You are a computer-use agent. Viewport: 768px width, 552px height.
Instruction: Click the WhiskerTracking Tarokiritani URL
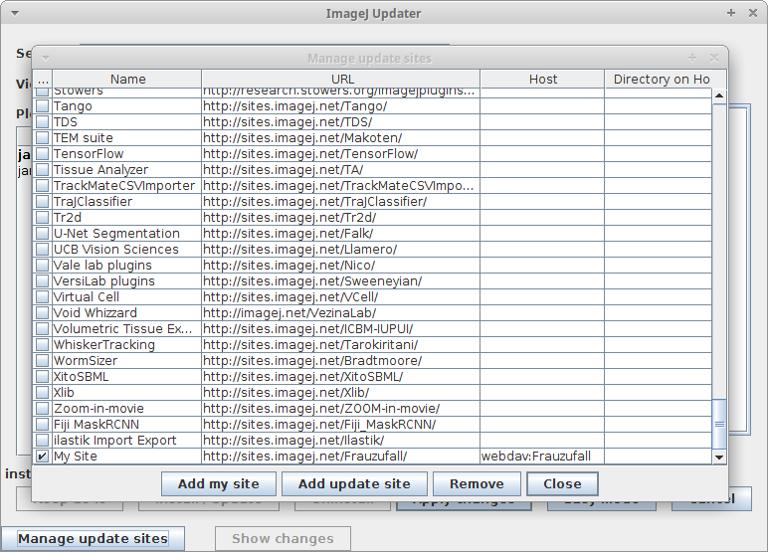click(x=341, y=345)
